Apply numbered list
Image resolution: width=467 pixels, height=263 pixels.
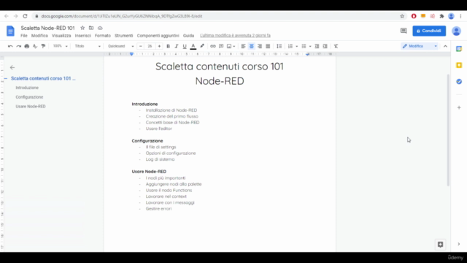click(x=290, y=46)
